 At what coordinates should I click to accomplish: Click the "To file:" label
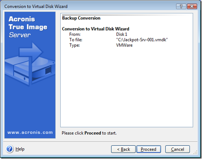(76, 40)
